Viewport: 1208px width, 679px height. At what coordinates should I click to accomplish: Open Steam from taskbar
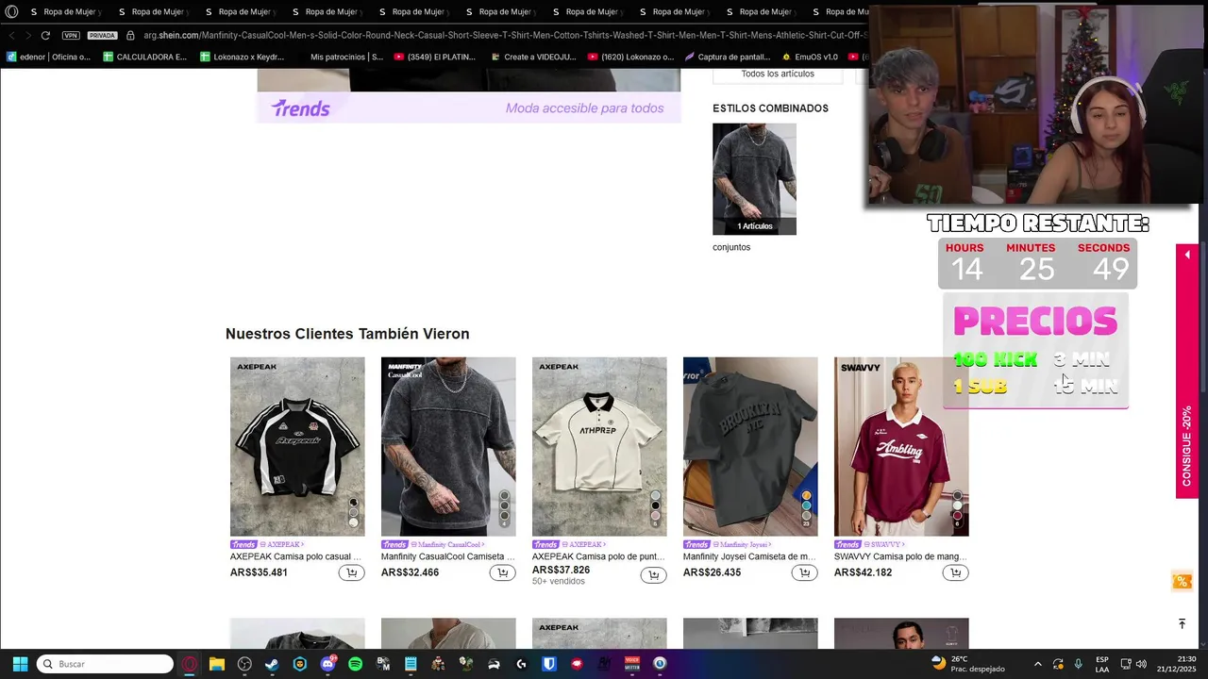point(272,664)
